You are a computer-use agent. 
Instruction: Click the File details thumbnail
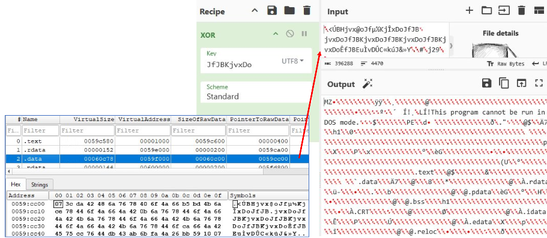coord(495,50)
